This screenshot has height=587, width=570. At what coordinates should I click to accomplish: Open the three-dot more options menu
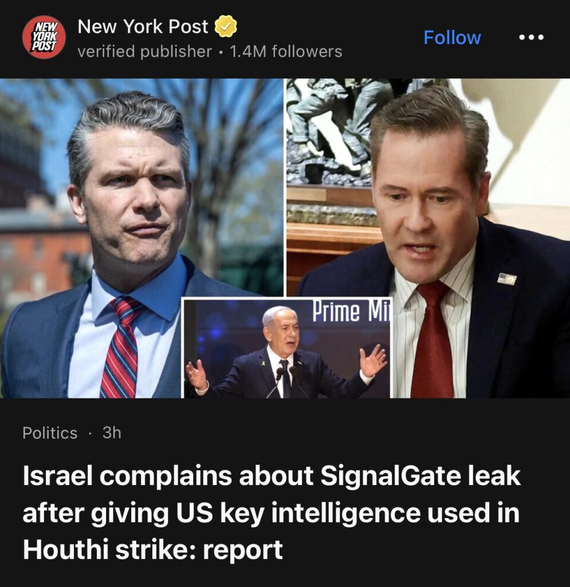531,37
